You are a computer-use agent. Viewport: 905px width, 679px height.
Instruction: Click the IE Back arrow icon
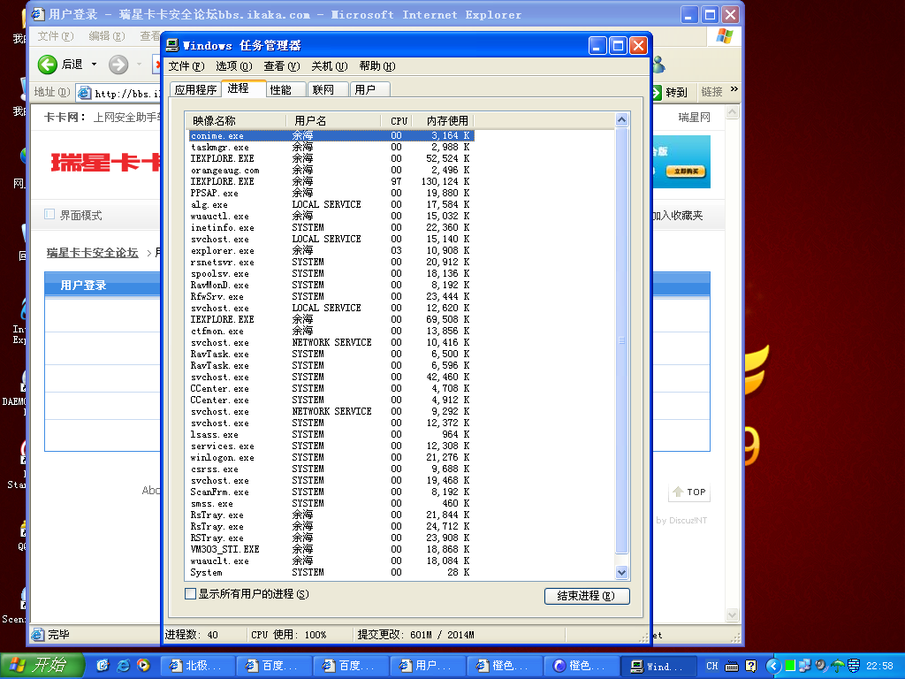[x=48, y=64]
